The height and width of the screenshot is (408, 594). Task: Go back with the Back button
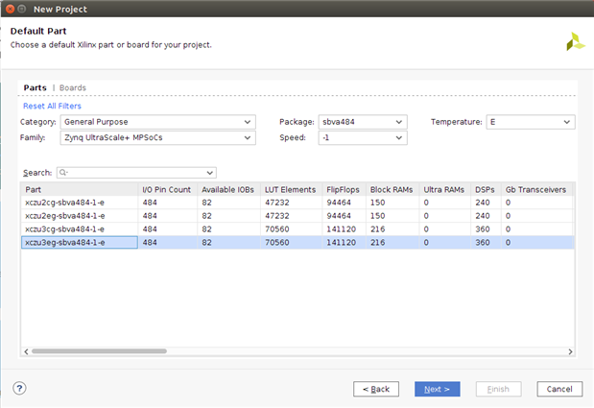(x=376, y=389)
